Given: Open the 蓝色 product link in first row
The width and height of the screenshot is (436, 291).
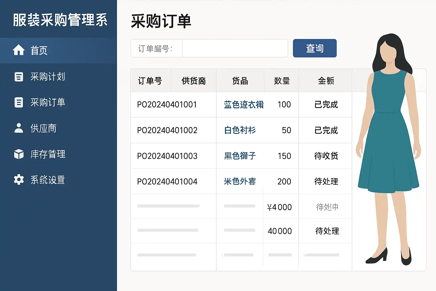Looking at the screenshot, I should click(244, 105).
